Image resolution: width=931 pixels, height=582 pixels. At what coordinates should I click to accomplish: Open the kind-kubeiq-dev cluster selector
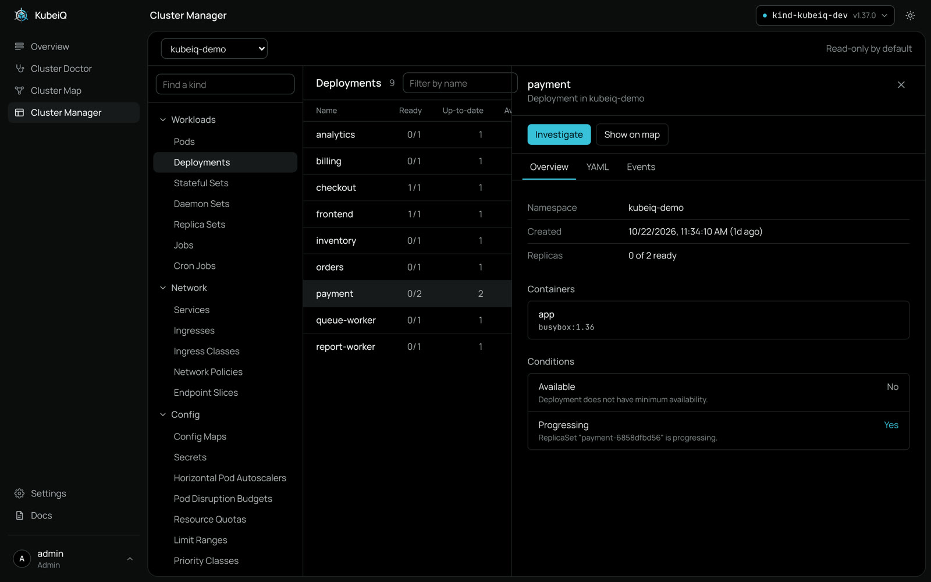point(825,16)
